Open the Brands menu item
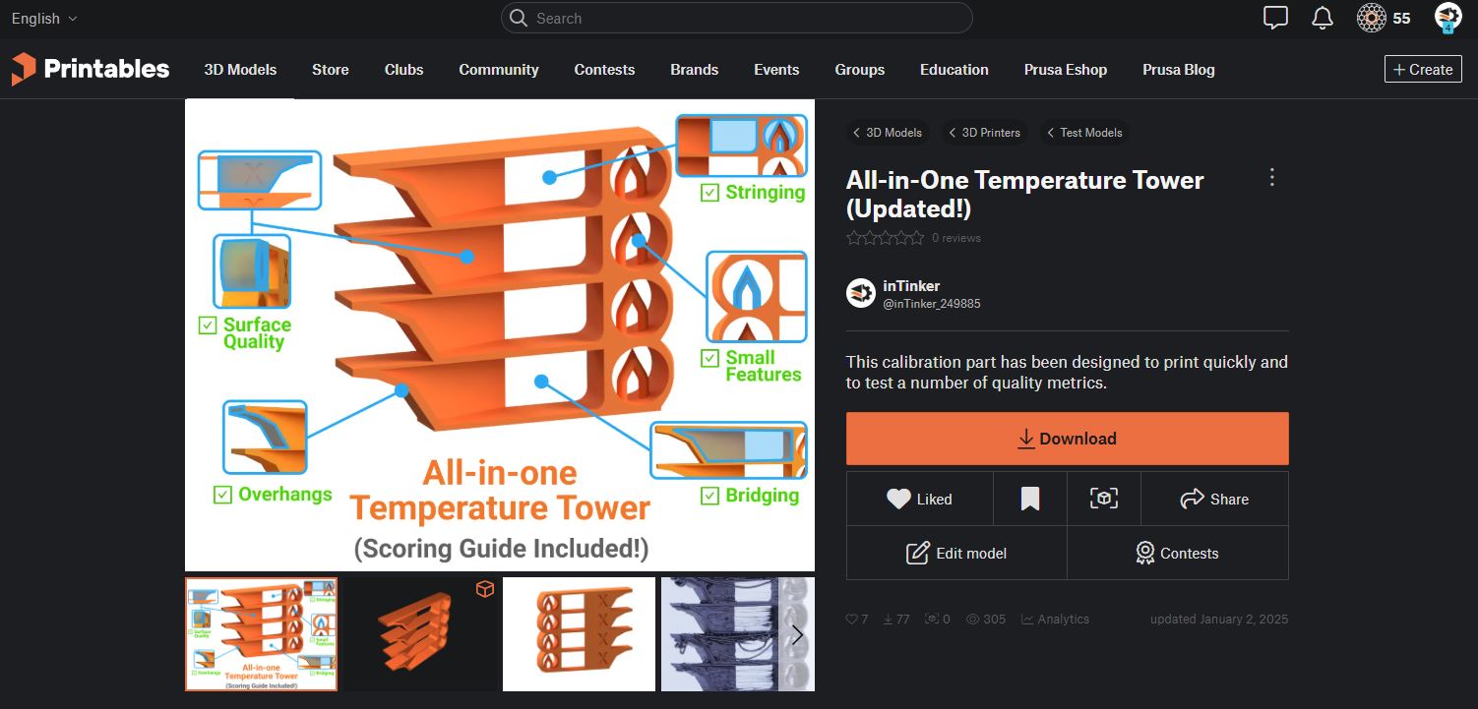The height and width of the screenshot is (709, 1478). (x=695, y=70)
